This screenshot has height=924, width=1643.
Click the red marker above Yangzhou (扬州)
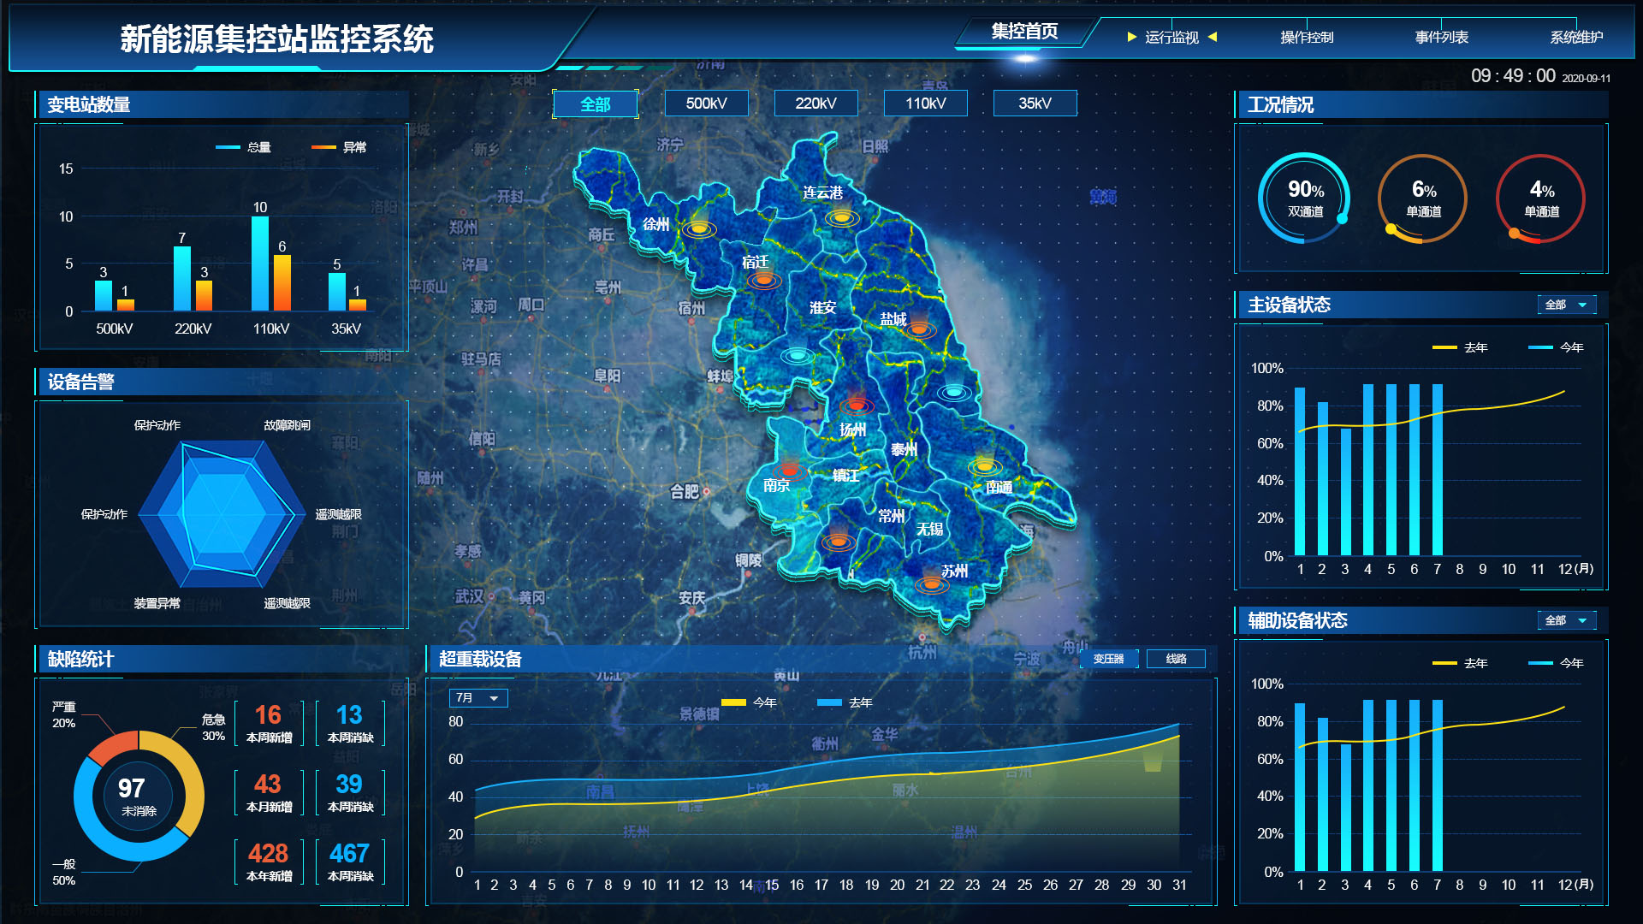(856, 405)
